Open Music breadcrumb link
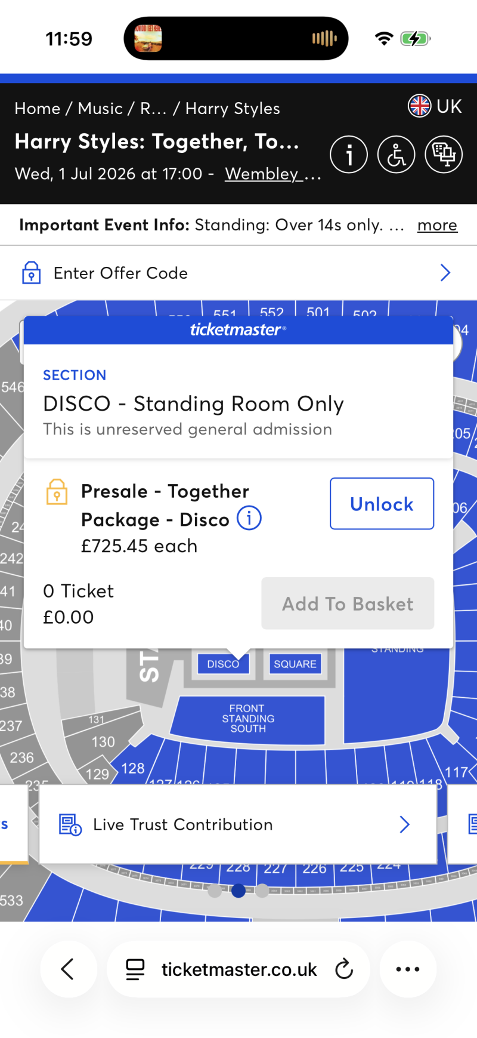This screenshot has height=1038, width=477. click(100, 109)
